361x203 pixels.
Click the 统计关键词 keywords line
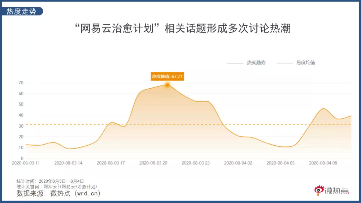[57, 186]
